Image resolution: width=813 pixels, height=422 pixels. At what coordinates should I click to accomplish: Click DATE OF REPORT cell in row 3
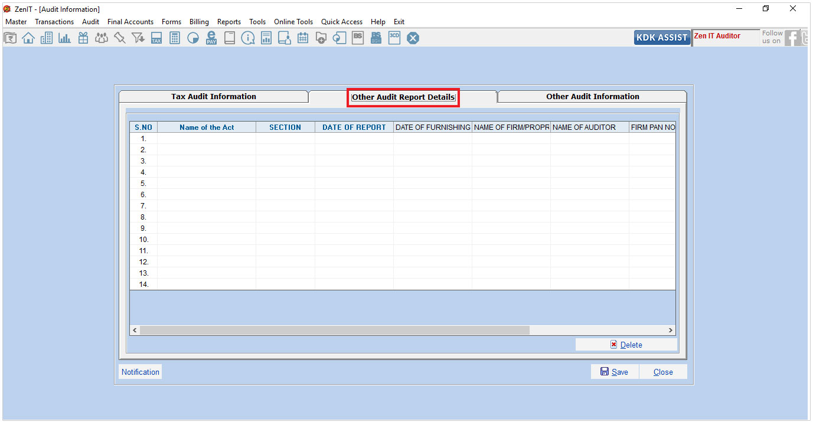click(354, 161)
